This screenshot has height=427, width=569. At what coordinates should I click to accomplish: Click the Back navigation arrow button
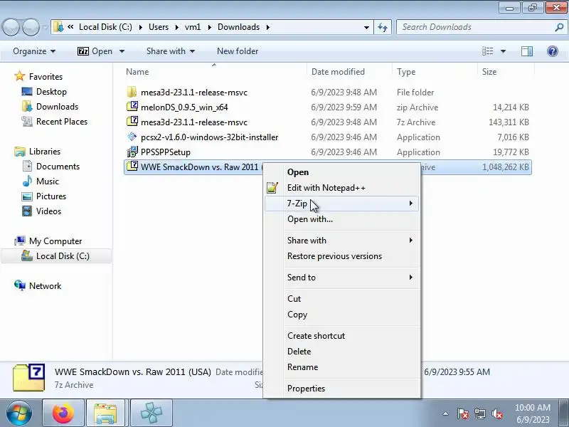pyautogui.click(x=11, y=27)
